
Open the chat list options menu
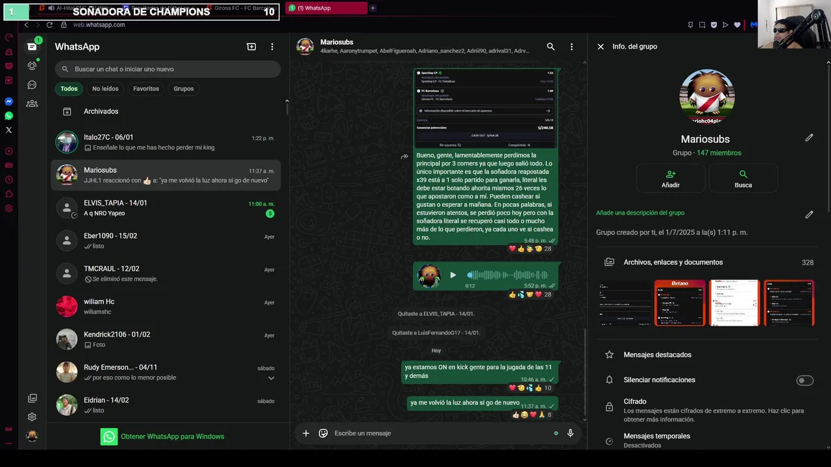(x=273, y=47)
